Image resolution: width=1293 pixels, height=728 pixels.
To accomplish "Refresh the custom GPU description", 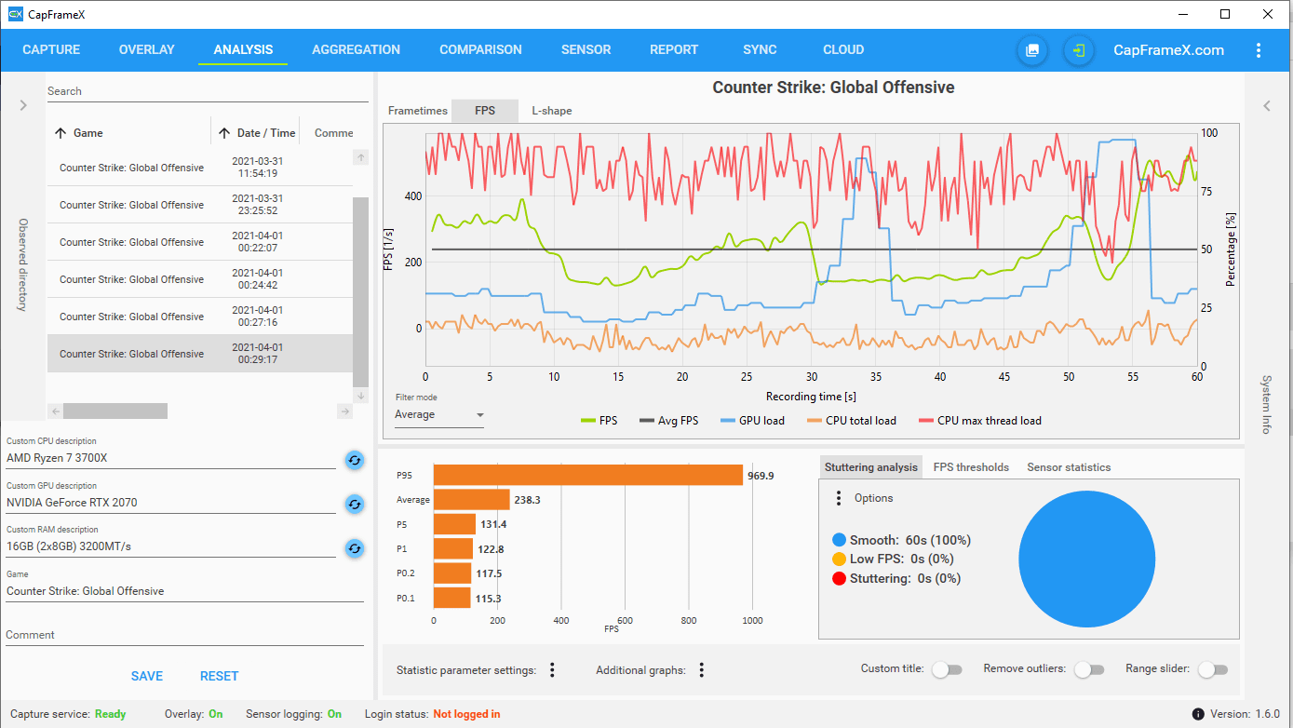I will click(355, 504).
